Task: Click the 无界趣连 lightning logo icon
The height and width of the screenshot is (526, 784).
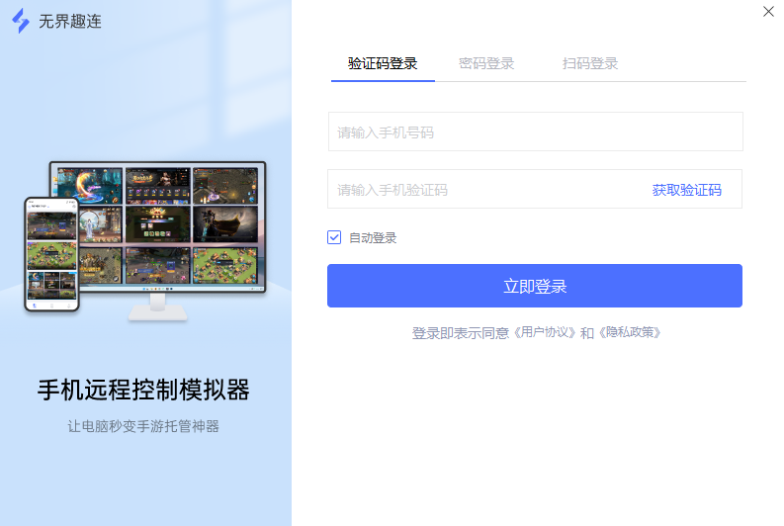Action: 20,21
